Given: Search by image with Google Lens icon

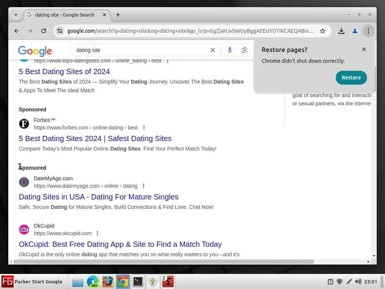Looking at the screenshot, I should point(244,50).
